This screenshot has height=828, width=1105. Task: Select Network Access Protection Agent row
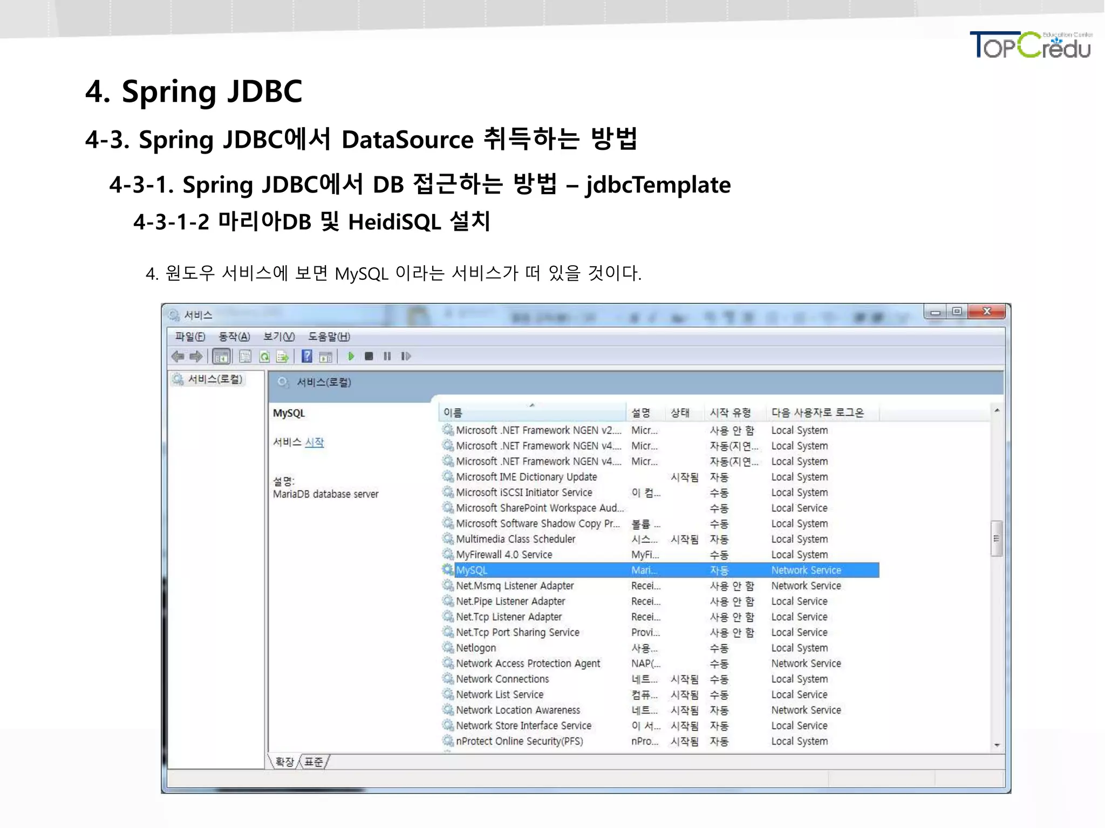pos(660,664)
